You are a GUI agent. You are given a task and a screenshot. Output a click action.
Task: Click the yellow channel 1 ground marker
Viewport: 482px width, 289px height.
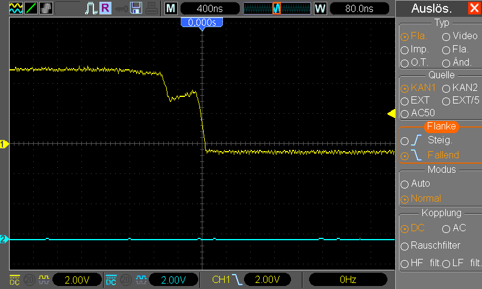click(x=4, y=144)
